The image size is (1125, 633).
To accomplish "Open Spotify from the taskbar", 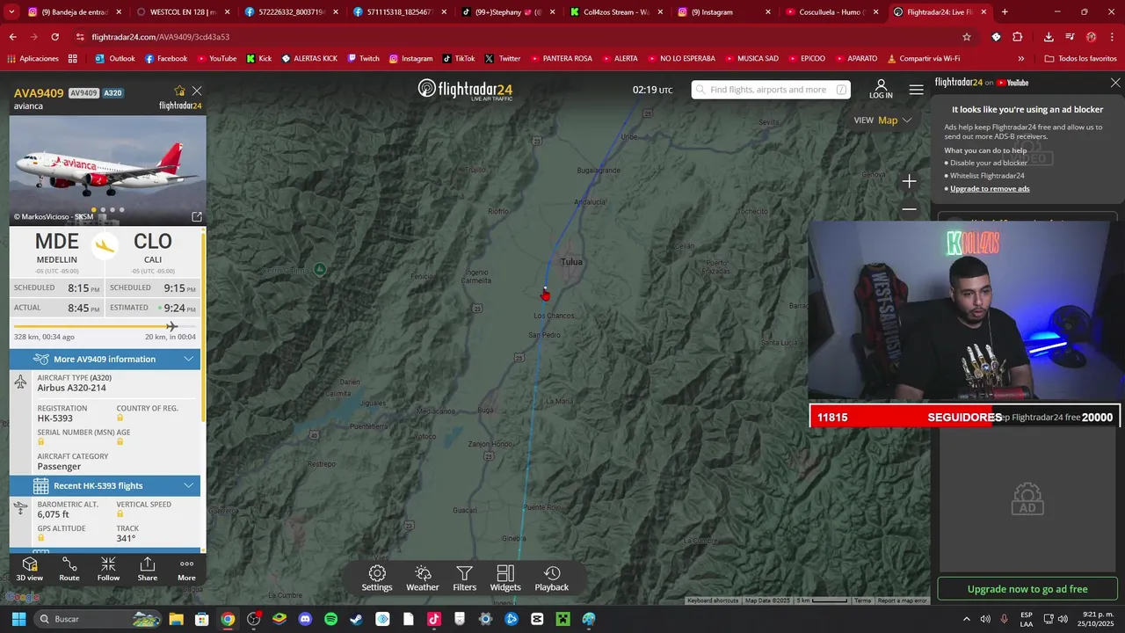I will click(330, 619).
